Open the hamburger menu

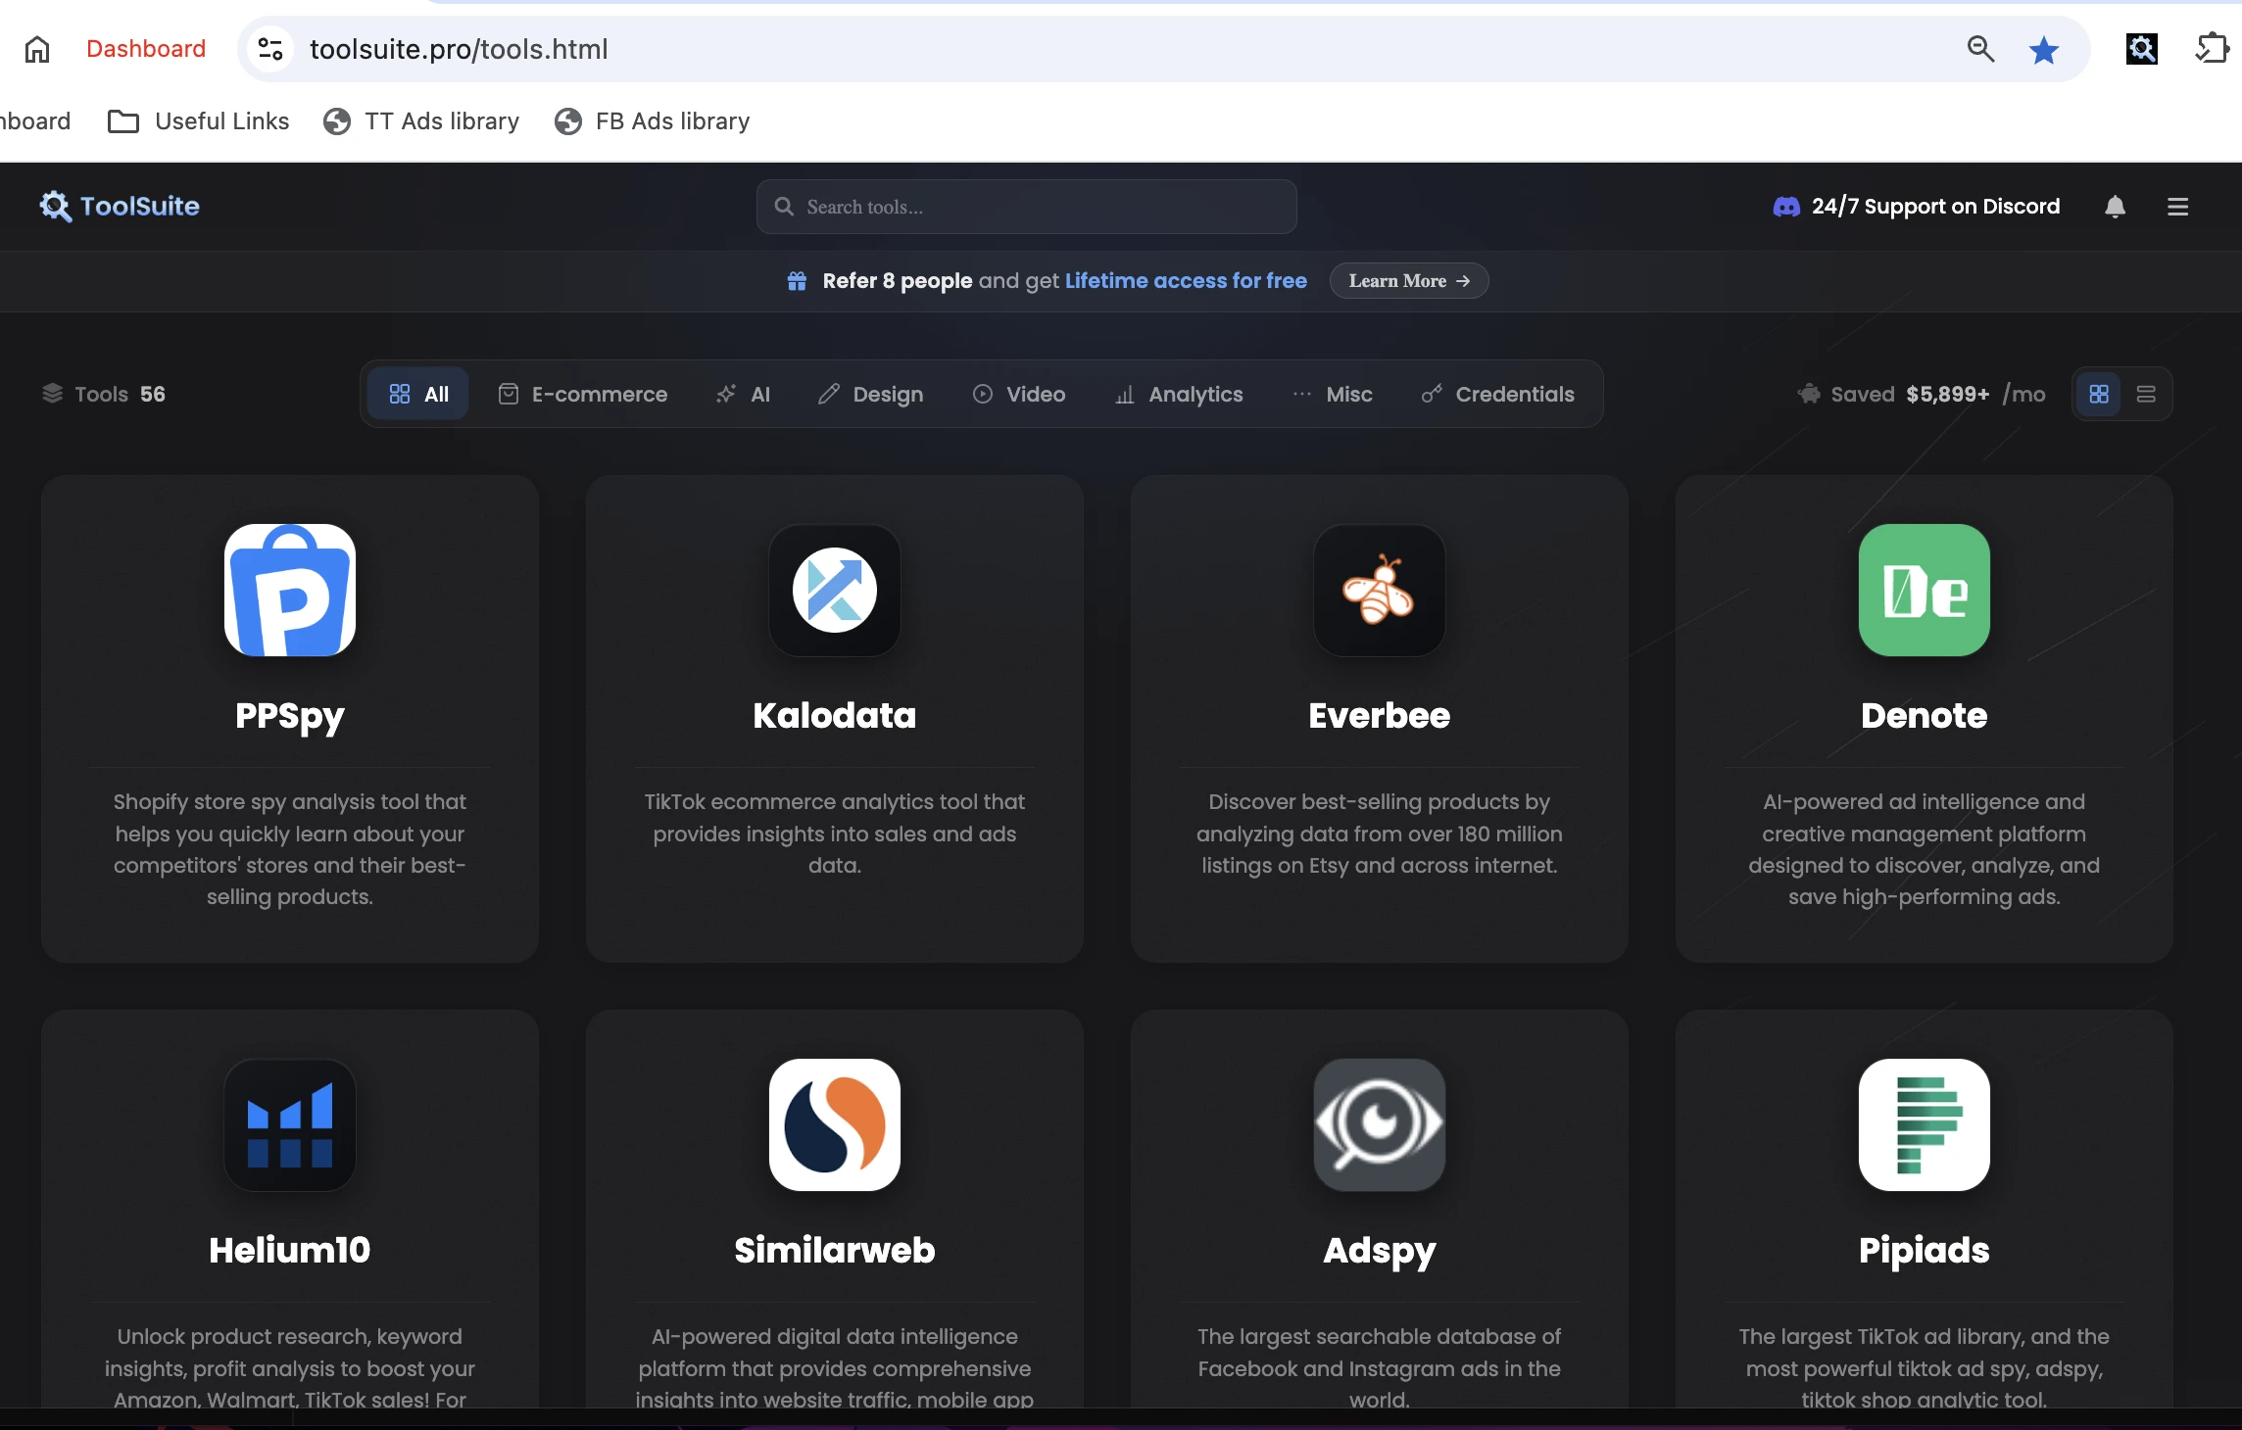pos(2177,207)
